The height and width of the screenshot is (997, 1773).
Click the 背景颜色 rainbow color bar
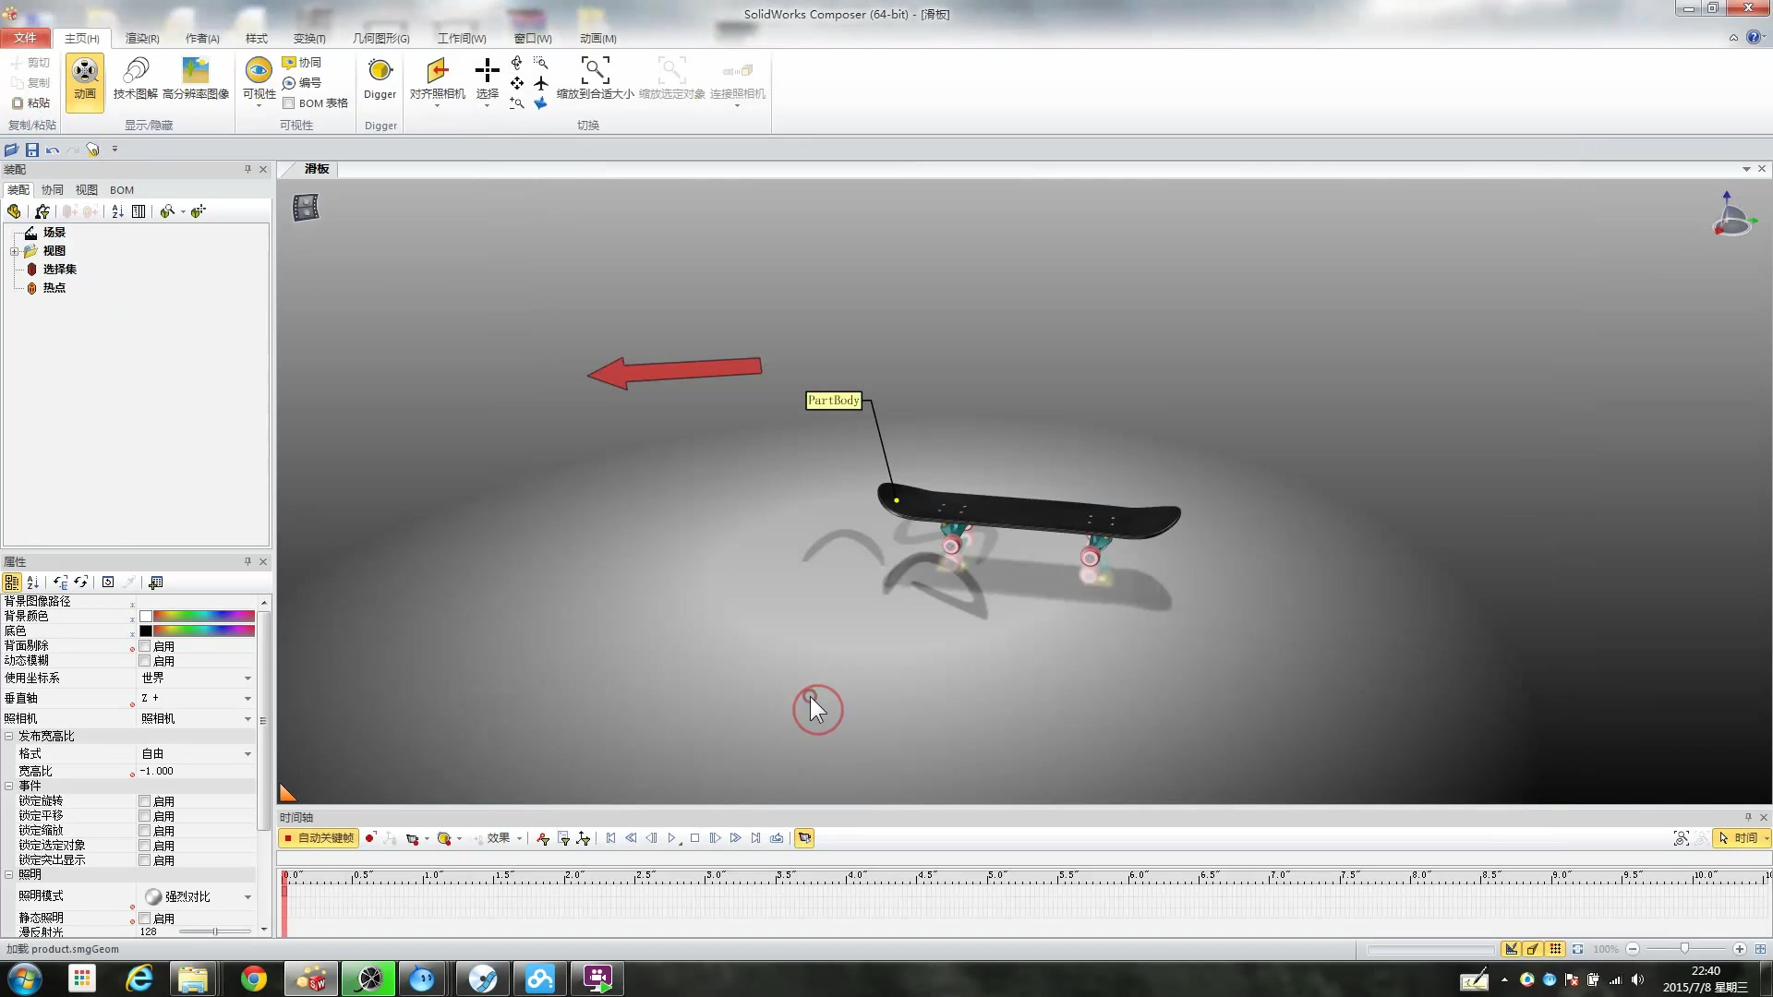pyautogui.click(x=203, y=616)
